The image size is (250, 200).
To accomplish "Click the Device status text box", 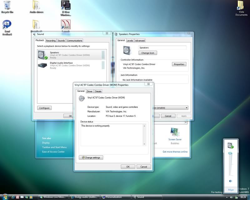I will [112, 135].
